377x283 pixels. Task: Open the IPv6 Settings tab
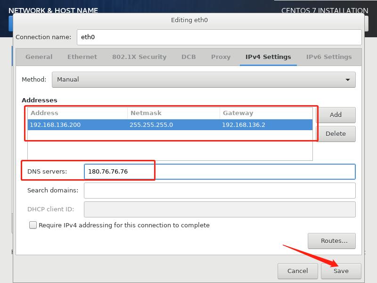328,57
